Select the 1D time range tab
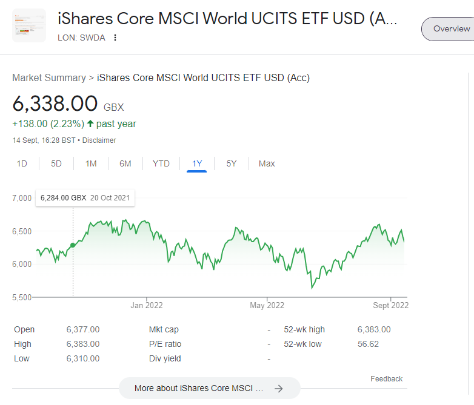 [x=22, y=163]
